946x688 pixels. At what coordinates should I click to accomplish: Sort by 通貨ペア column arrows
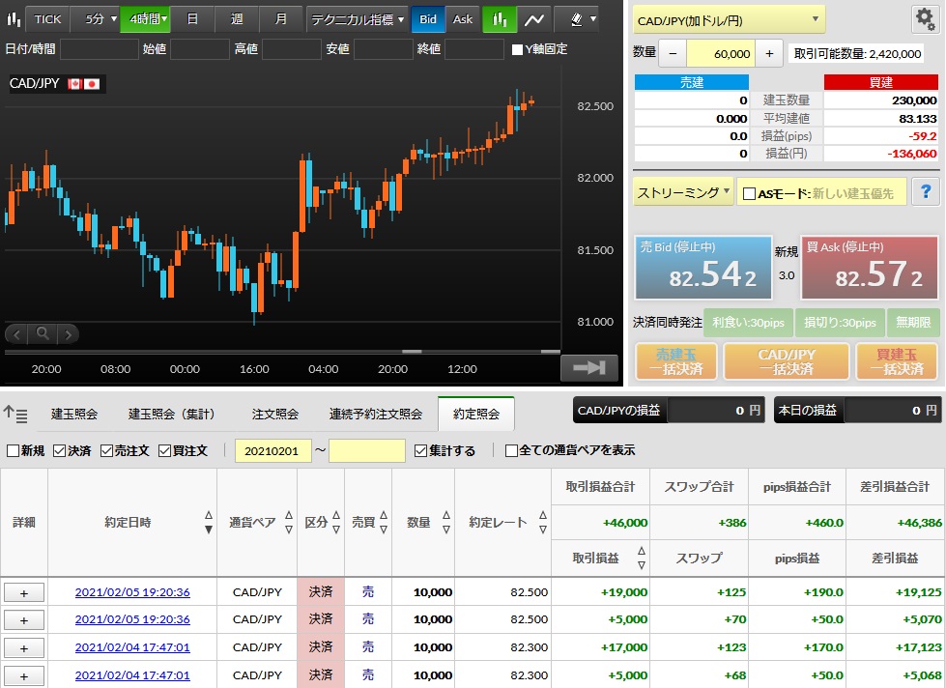click(288, 522)
